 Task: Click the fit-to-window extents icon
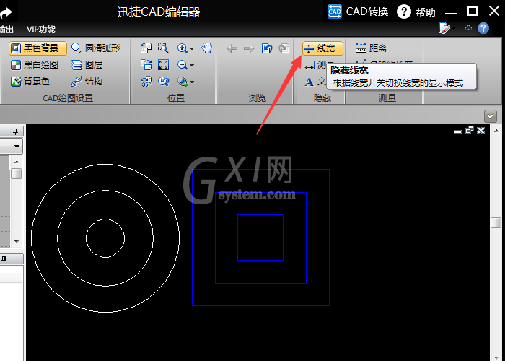click(163, 65)
